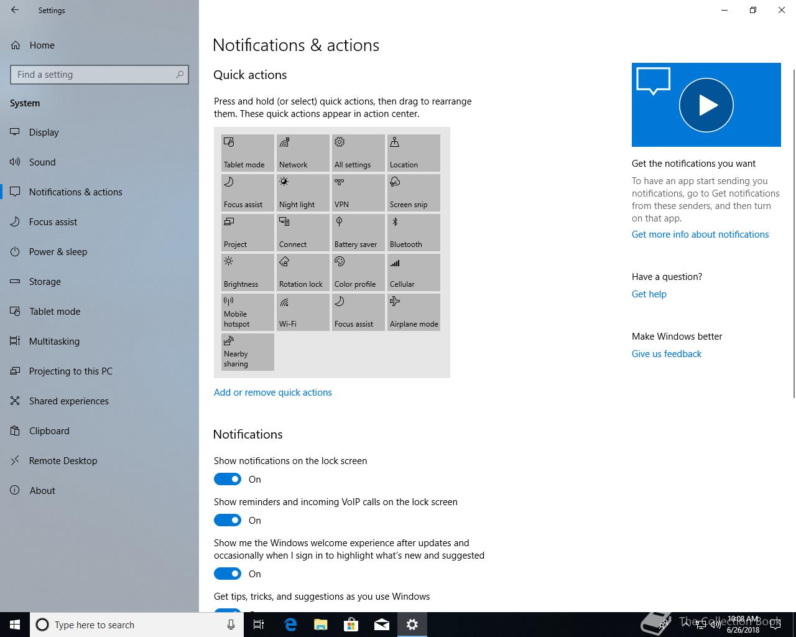Open Clipboard settings

tap(99, 430)
